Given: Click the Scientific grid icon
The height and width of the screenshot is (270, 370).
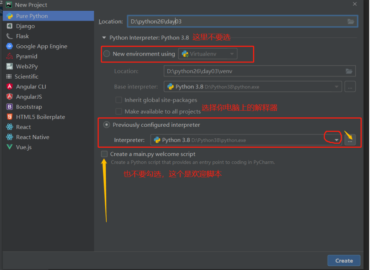Looking at the screenshot, I should [9, 77].
